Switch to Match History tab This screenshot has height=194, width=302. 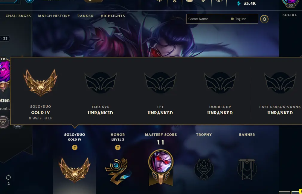click(x=54, y=16)
